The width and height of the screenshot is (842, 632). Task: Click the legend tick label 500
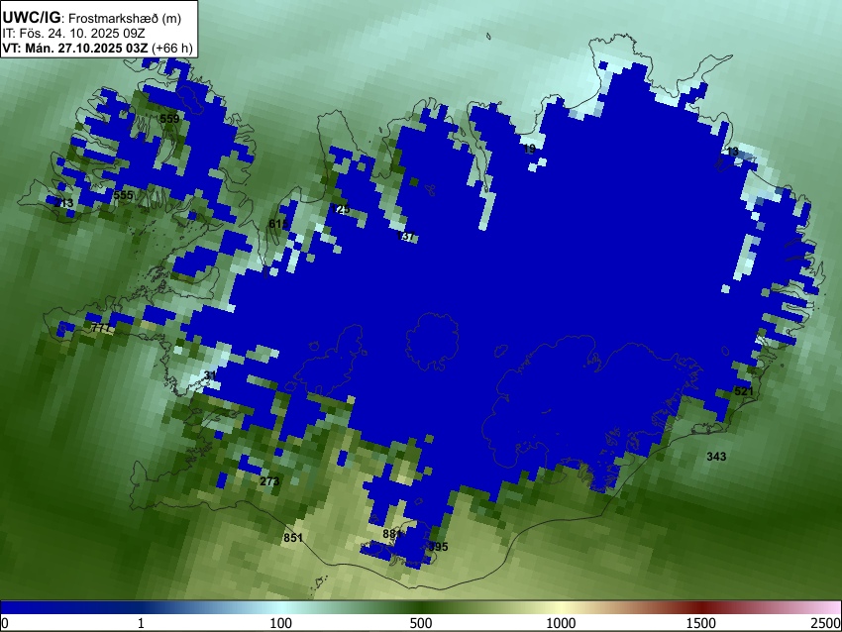coord(421,623)
